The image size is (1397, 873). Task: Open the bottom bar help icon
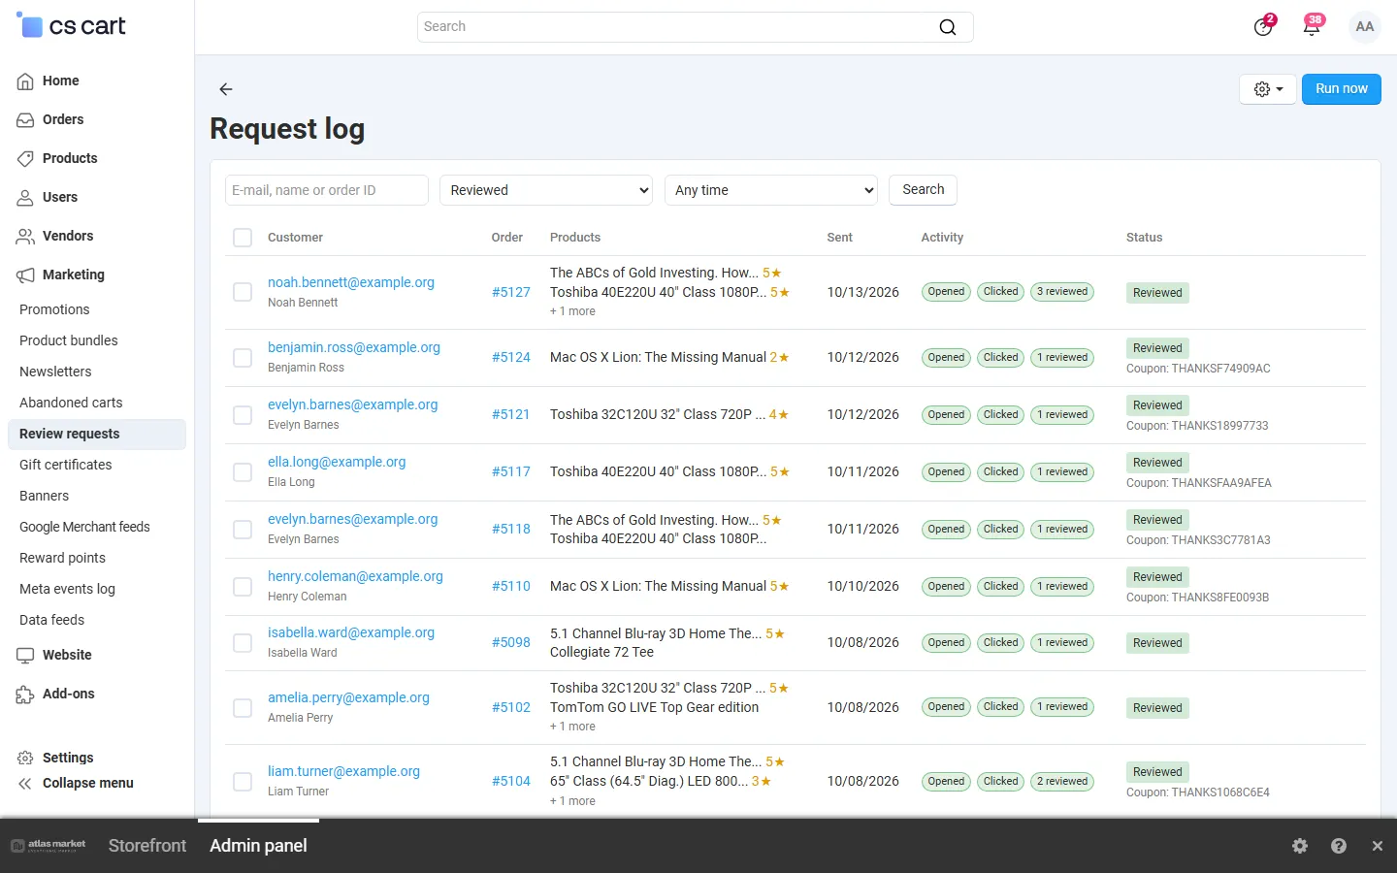[1339, 846]
